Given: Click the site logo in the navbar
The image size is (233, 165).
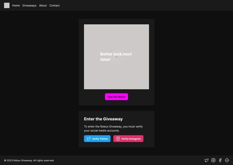Looking at the screenshot, I should [x=7, y=5].
